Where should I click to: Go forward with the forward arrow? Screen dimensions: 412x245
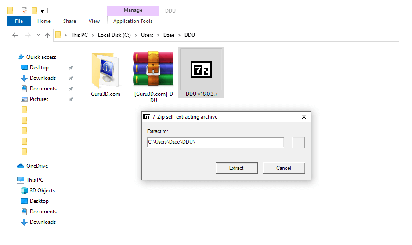coord(28,35)
